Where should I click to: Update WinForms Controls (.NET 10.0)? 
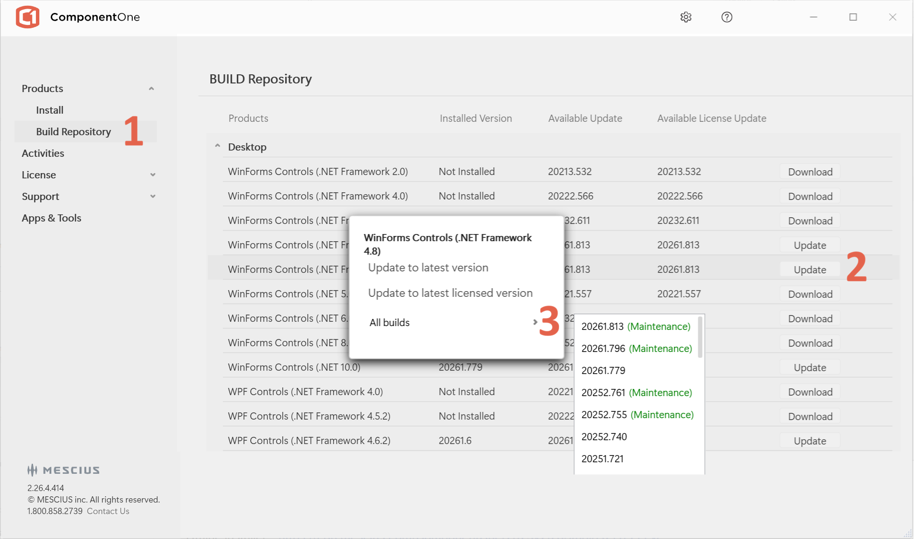coord(810,367)
